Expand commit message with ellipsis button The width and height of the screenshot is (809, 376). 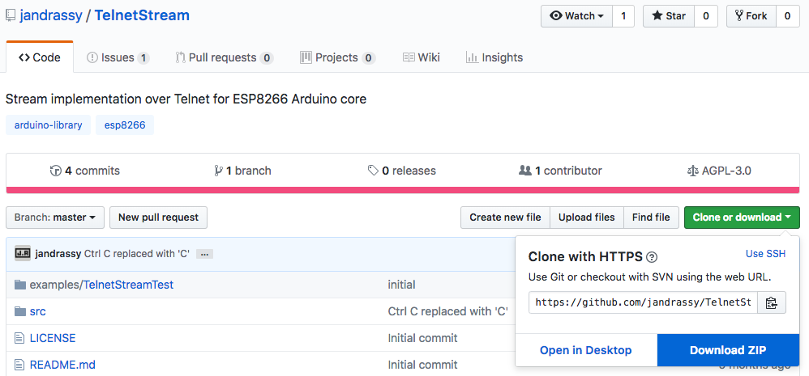click(204, 254)
